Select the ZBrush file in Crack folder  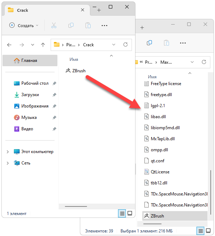coord(76,70)
